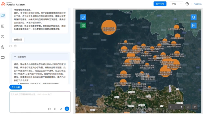Copy the assistant reply text

[x=15, y=46]
